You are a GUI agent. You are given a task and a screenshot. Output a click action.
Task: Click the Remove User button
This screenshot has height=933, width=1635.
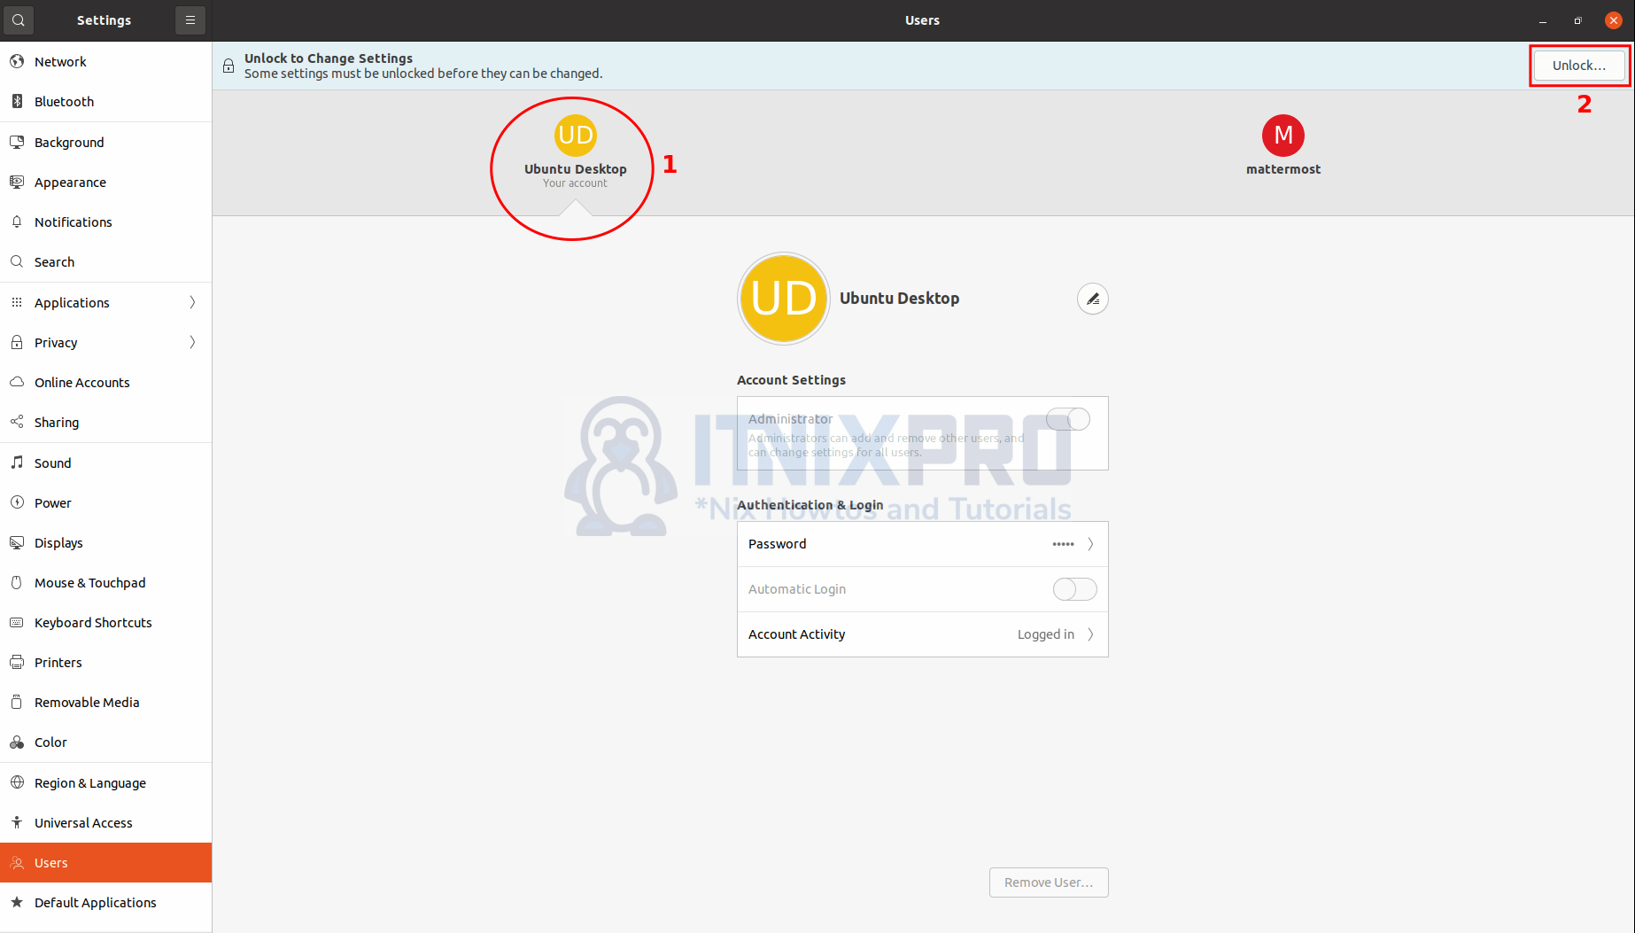[x=1048, y=882]
